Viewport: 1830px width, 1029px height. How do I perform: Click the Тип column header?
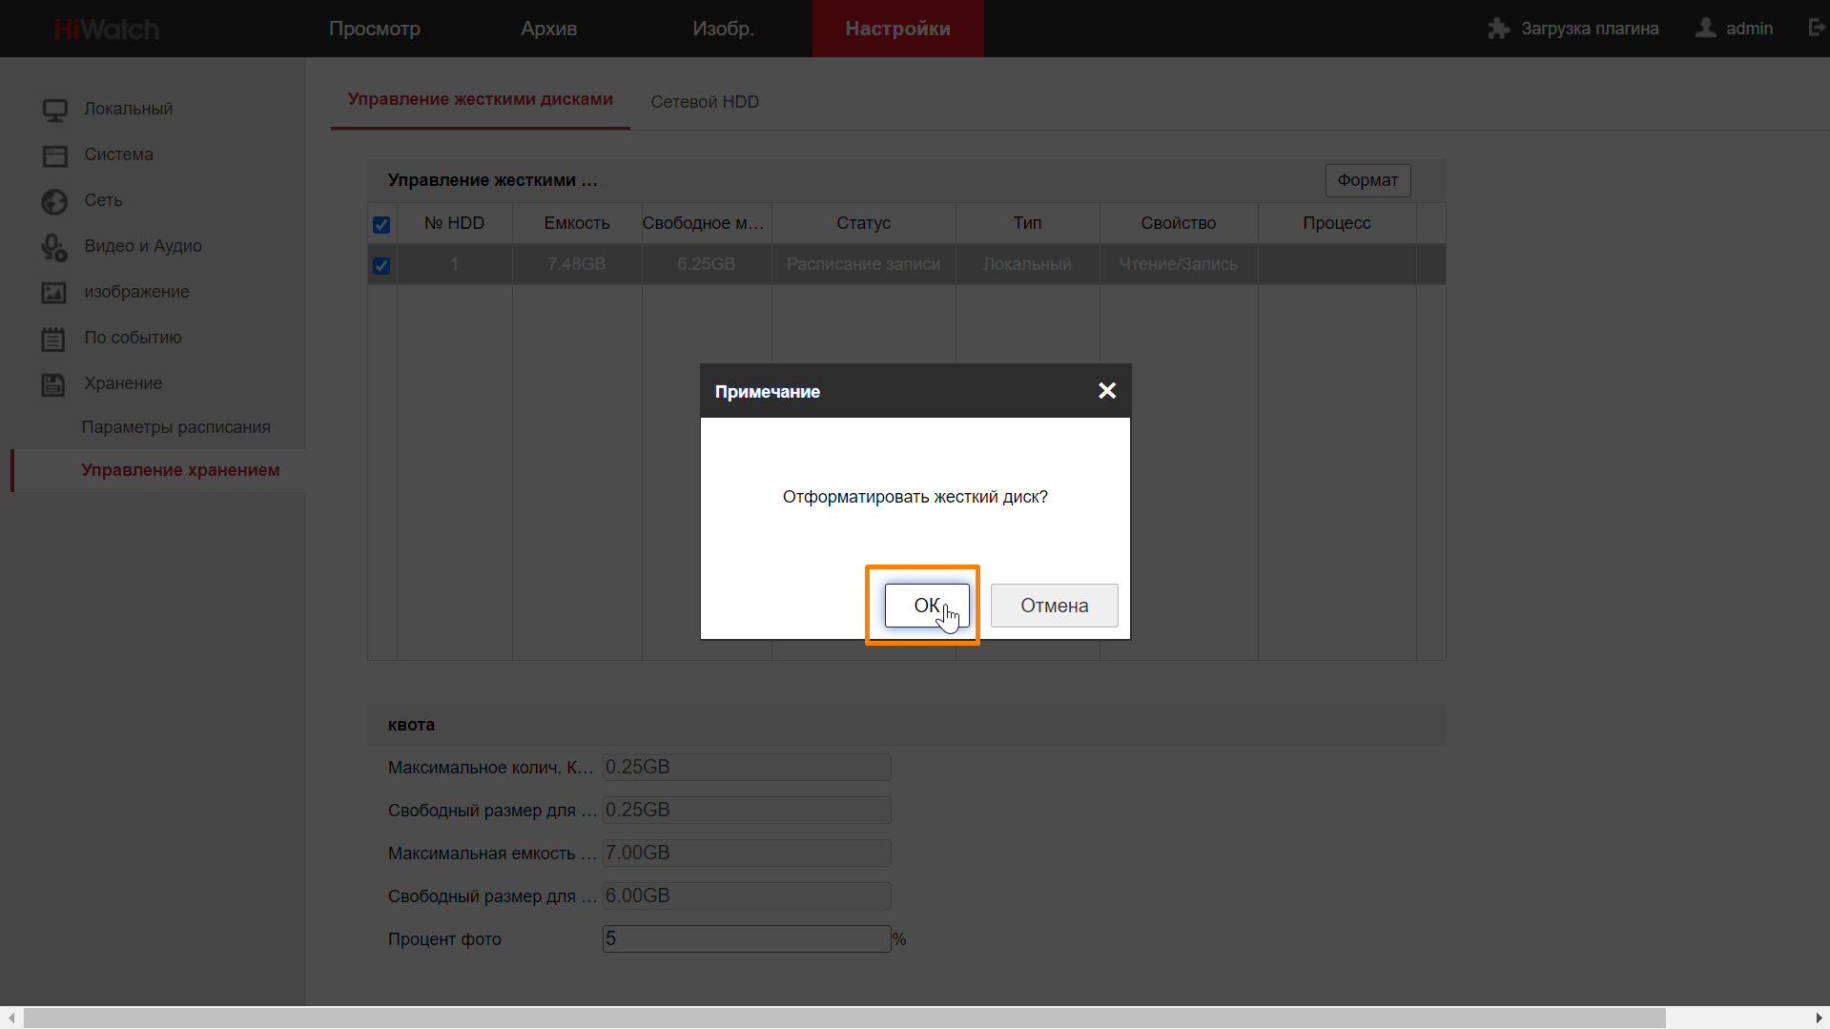pos(1027,223)
